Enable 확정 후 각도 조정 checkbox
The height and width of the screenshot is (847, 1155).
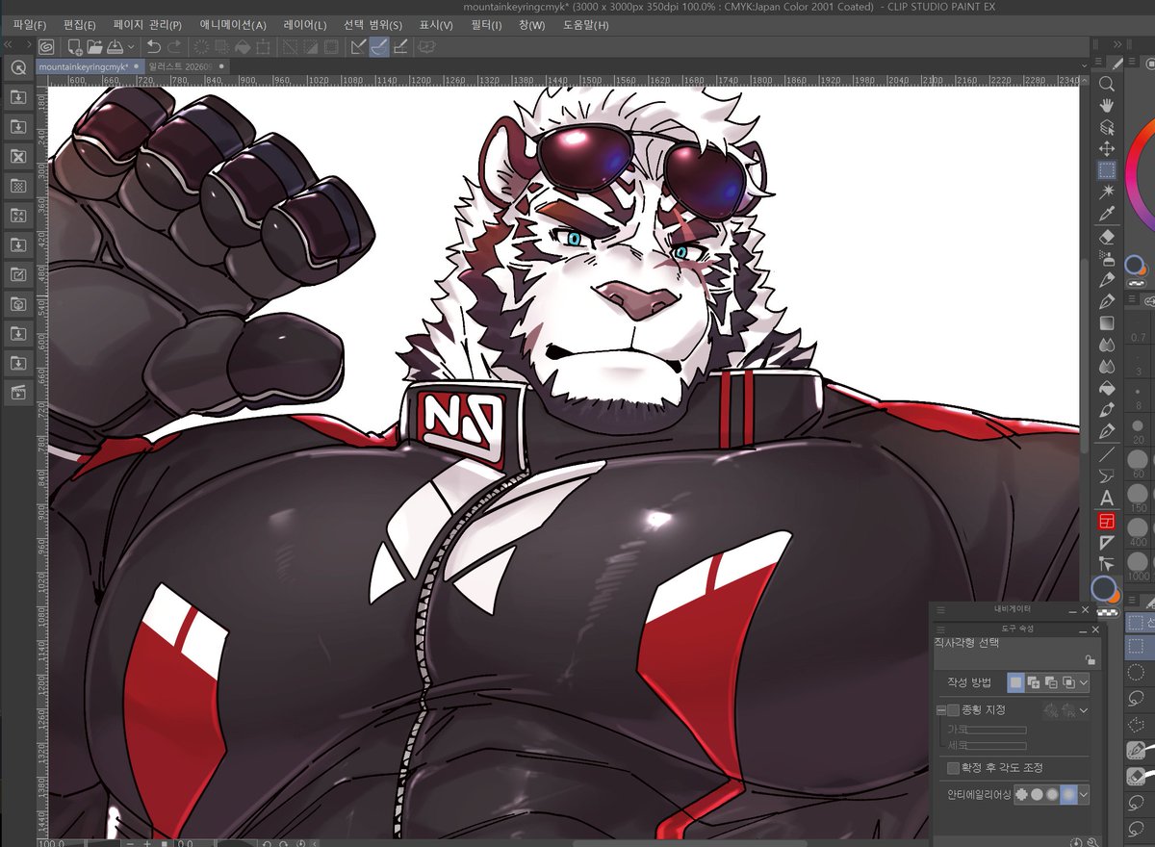click(954, 768)
